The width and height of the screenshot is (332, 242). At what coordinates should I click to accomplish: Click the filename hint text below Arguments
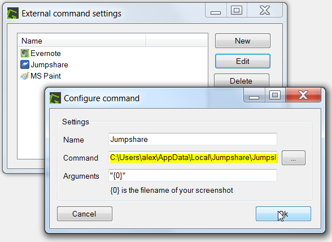tap(172, 190)
